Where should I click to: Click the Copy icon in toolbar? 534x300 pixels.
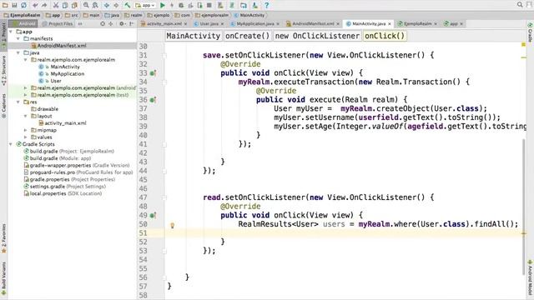tap(65, 5)
